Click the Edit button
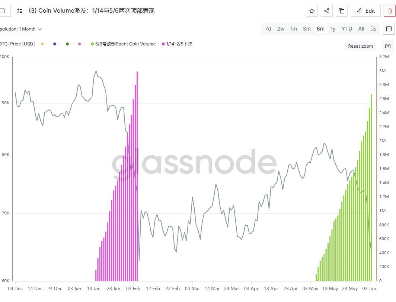 (x=365, y=11)
